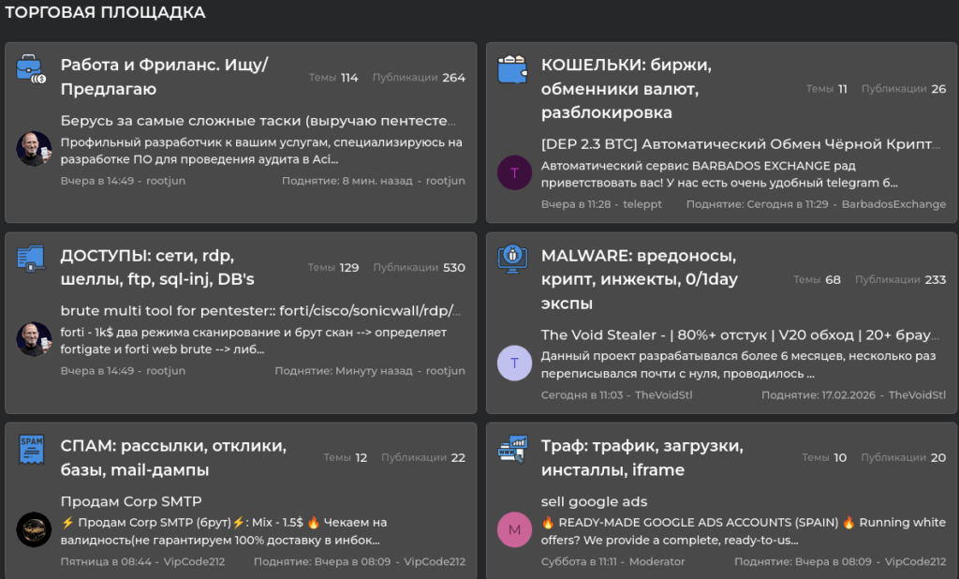959x579 pixels.
Task: Click the lavender T avatar in MALWARE card
Action: click(x=514, y=363)
